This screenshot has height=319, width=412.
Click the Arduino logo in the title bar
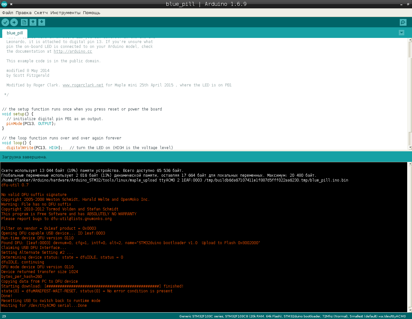(x=4, y=4)
